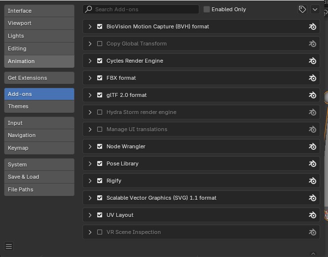This screenshot has height=257, width=328.
Task: Switch to the Save & Load section
Action: click(39, 177)
